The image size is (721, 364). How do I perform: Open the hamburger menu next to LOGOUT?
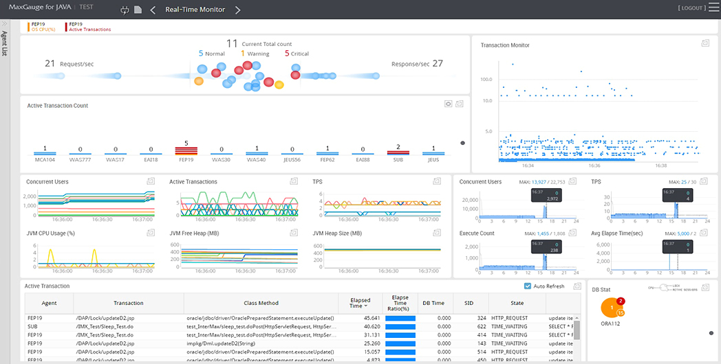(x=712, y=8)
